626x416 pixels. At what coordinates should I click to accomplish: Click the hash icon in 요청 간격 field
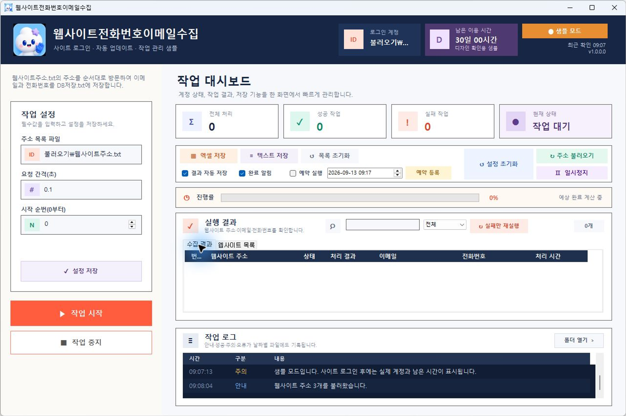pos(32,190)
